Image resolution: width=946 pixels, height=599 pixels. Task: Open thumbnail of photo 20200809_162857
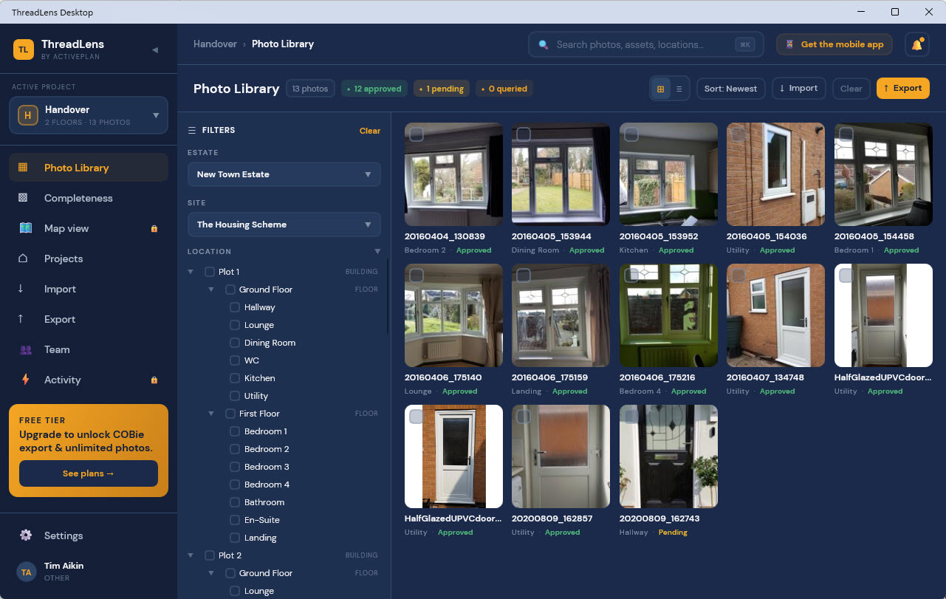(561, 456)
